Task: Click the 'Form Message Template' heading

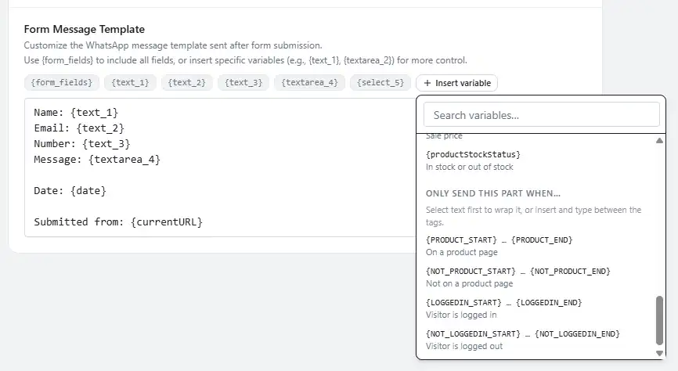Action: click(85, 29)
